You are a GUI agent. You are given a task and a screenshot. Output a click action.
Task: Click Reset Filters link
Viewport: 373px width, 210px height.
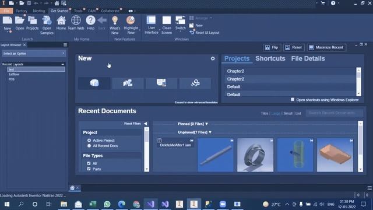pos(132,124)
